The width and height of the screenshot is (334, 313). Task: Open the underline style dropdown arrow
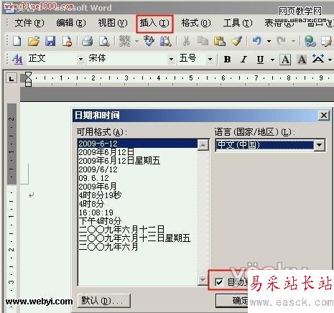(x=272, y=60)
